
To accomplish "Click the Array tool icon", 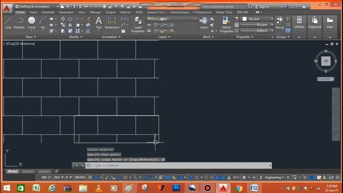I will [78, 31].
